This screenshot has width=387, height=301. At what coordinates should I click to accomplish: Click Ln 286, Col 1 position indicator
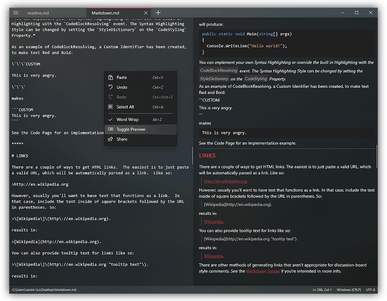pyautogui.click(x=322, y=290)
